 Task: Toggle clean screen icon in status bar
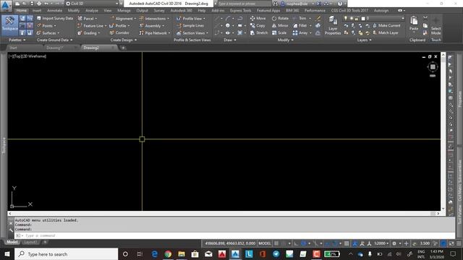tap(451, 243)
